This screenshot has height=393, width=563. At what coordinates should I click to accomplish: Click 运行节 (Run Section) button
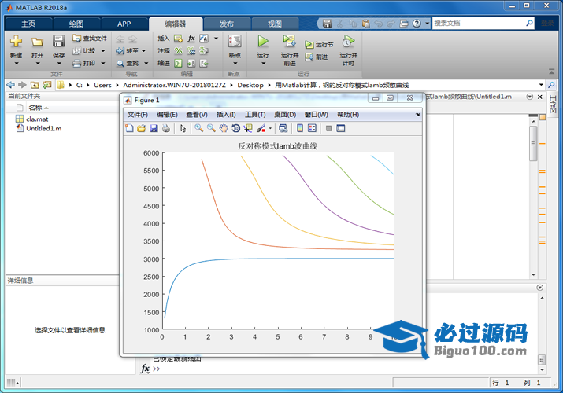click(x=319, y=44)
